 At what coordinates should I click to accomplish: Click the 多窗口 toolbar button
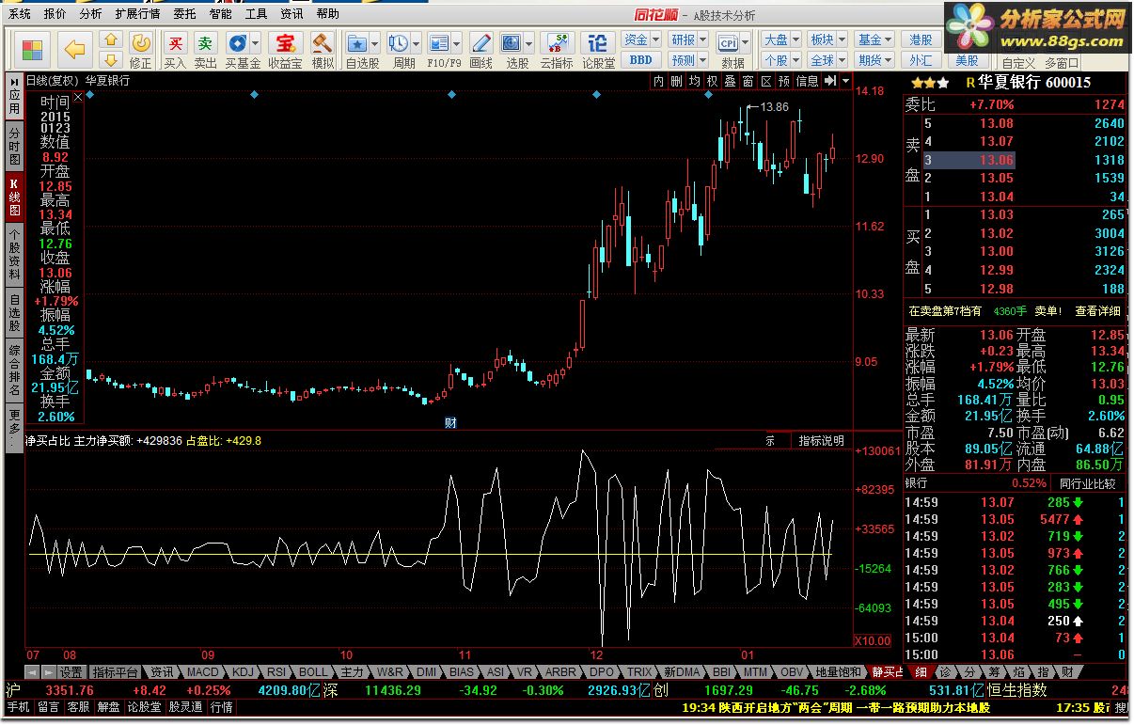tap(1062, 63)
